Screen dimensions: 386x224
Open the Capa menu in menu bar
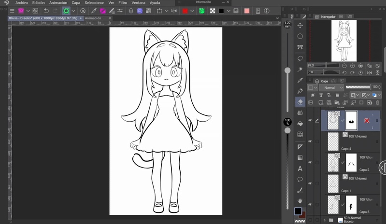pyautogui.click(x=76, y=3)
